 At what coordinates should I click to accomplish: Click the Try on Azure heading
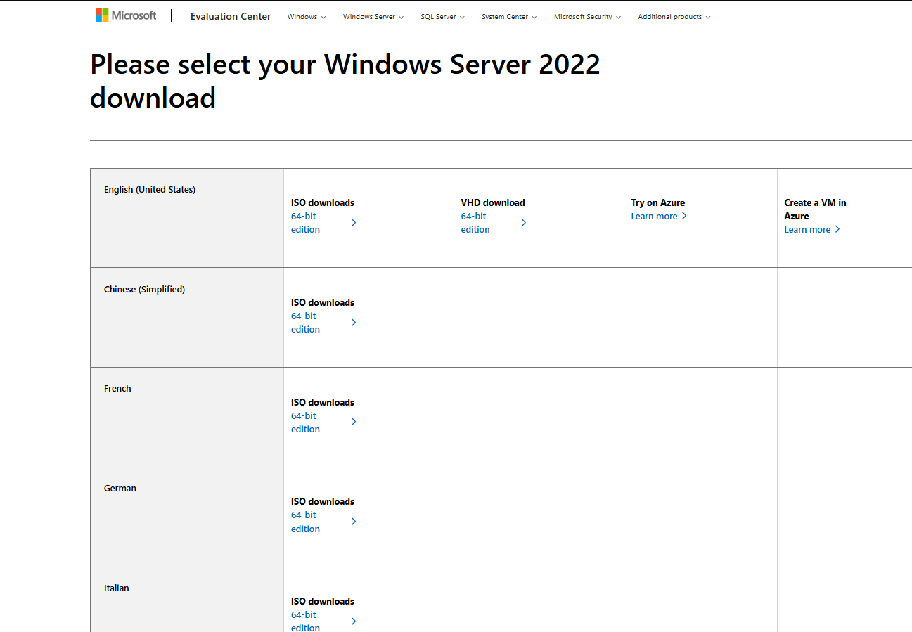pos(658,202)
